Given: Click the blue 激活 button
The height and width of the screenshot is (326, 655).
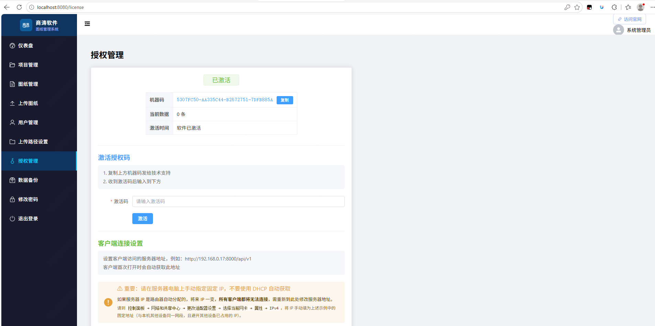Looking at the screenshot, I should click(143, 219).
